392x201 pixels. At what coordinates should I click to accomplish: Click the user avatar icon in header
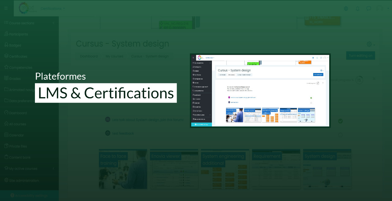(380, 9)
